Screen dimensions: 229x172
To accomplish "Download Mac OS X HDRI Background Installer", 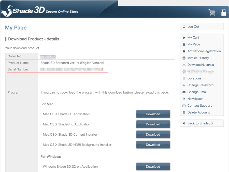I will 153,145.
